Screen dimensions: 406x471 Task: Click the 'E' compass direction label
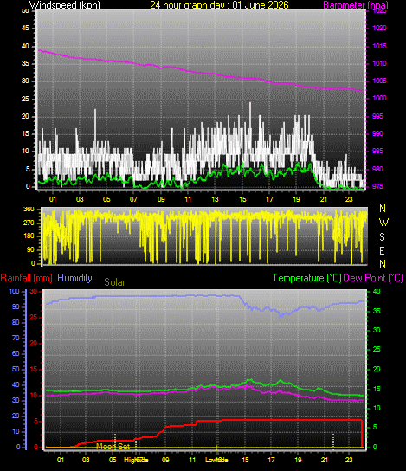point(382,250)
